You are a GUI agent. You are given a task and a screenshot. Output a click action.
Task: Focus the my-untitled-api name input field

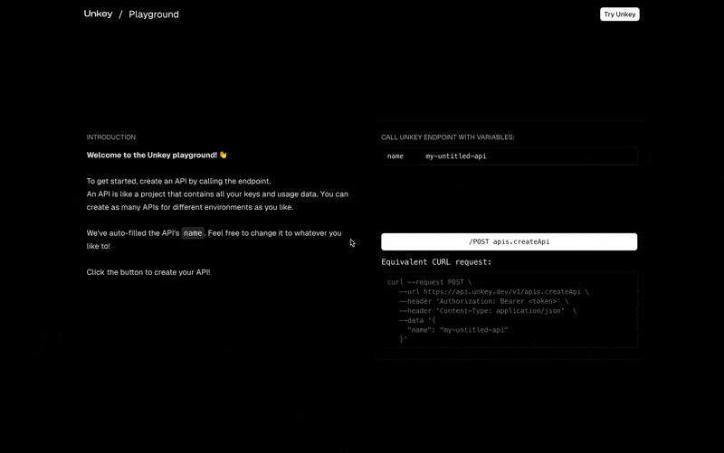pyautogui.click(x=525, y=156)
